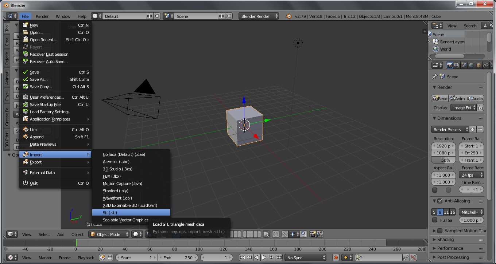Open the render properties camera tab

[x=450, y=65]
